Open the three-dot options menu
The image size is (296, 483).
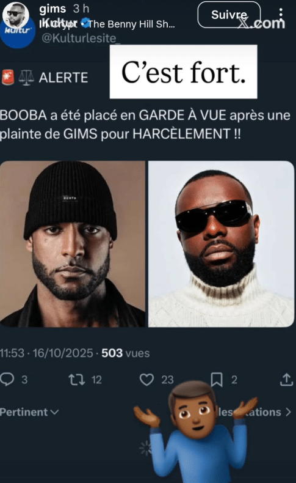pyautogui.click(x=281, y=15)
